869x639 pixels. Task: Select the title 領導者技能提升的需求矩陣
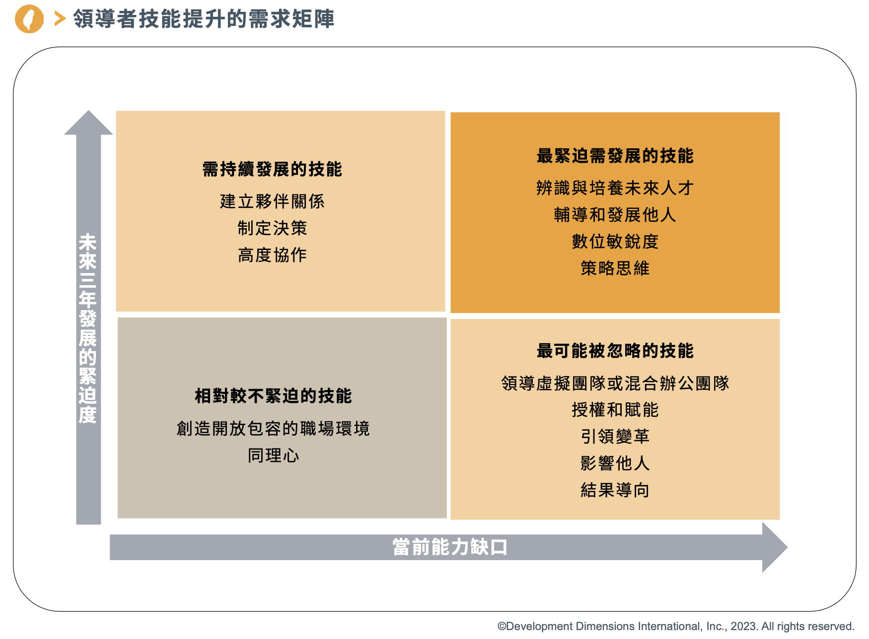coord(204,19)
